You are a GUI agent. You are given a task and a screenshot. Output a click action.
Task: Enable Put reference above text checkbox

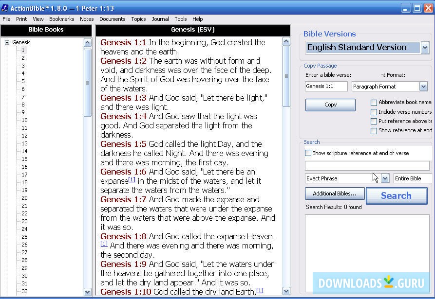click(x=374, y=121)
